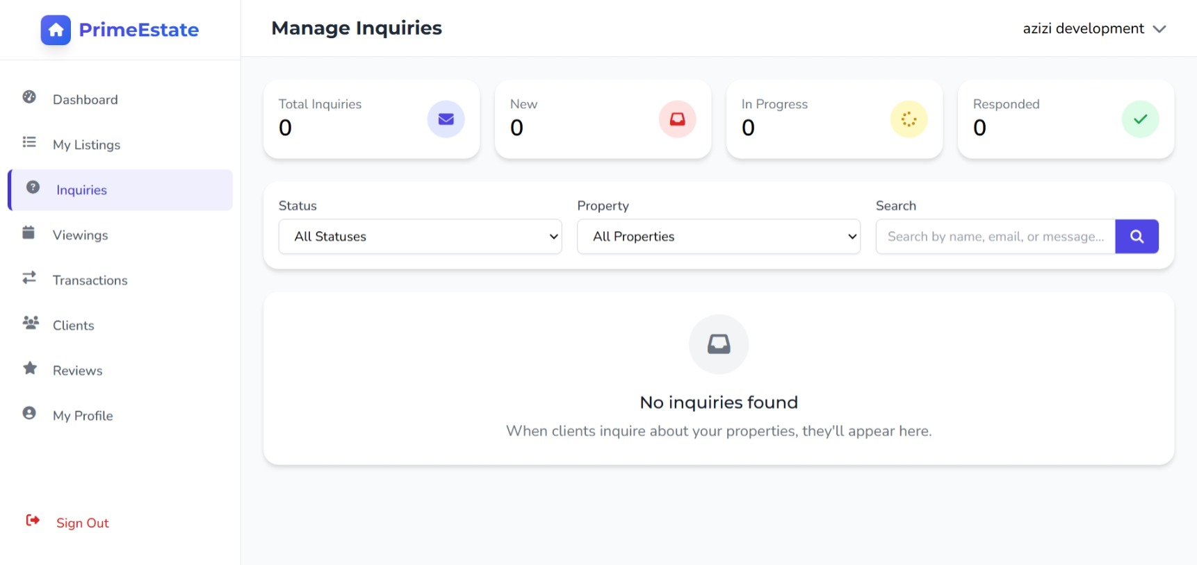Click the Sign Out arrow icon

tap(33, 521)
